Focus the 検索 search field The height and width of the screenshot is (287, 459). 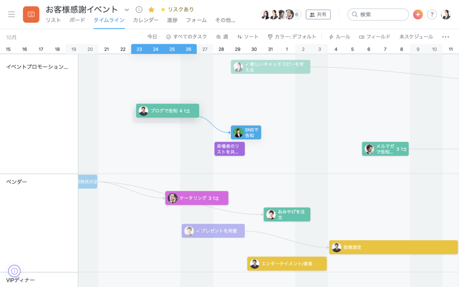tap(378, 14)
